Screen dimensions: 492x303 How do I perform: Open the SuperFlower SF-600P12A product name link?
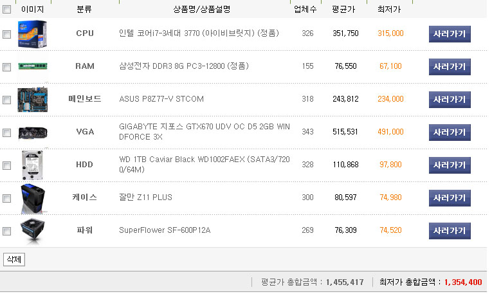point(165,230)
